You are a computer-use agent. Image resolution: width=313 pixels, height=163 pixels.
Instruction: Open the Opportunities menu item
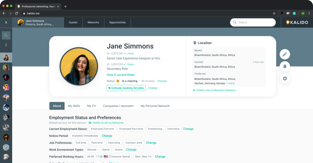pos(117,23)
